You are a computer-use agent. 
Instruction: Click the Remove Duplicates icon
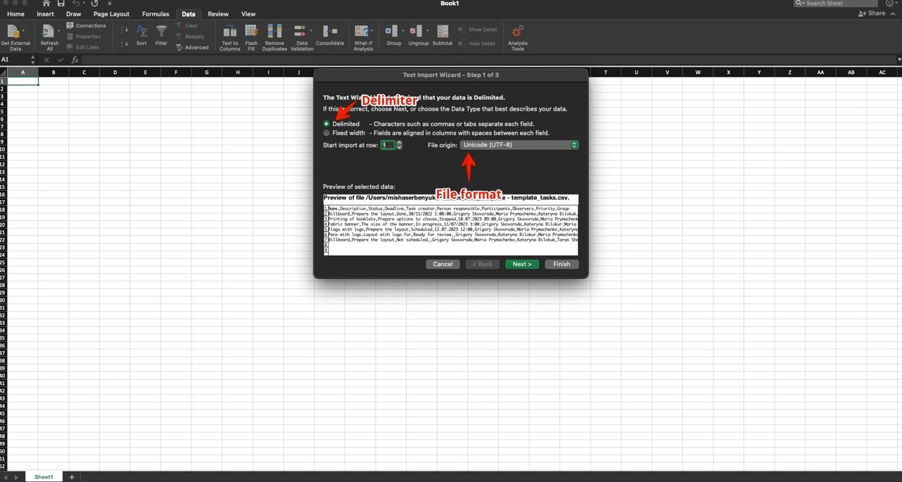[274, 32]
